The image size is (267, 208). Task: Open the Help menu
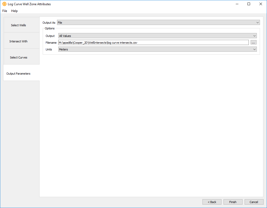(x=14, y=11)
